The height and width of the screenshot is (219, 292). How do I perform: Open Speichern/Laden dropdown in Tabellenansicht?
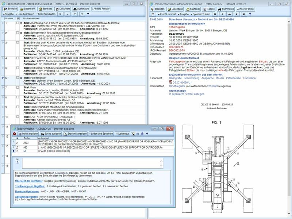tap(46, 14)
